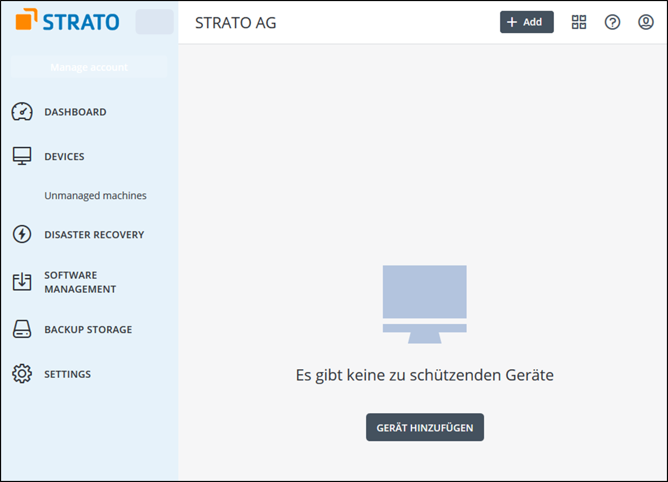Open Disaster Recovery using its lightning icon
The height and width of the screenshot is (482, 668).
pos(22,234)
